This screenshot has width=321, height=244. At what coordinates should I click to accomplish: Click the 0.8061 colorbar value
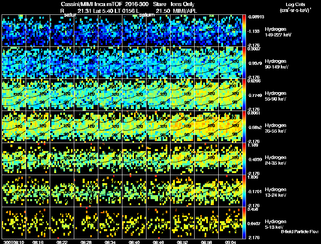(x=254, y=113)
